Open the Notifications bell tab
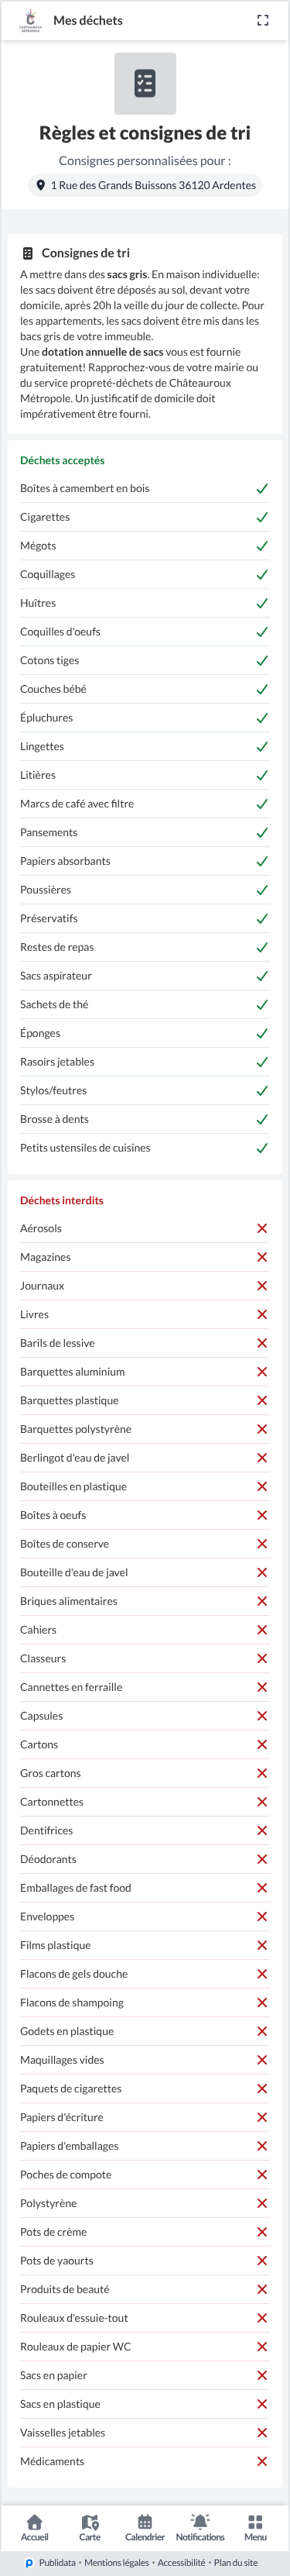This screenshot has height=2576, width=290. 200,2528
